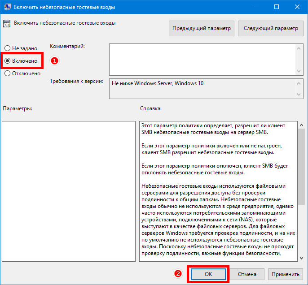Image resolution: width=308 pixels, height=285 pixels.
Task: Click version requirements scroll down arrow
Action: click(x=299, y=95)
